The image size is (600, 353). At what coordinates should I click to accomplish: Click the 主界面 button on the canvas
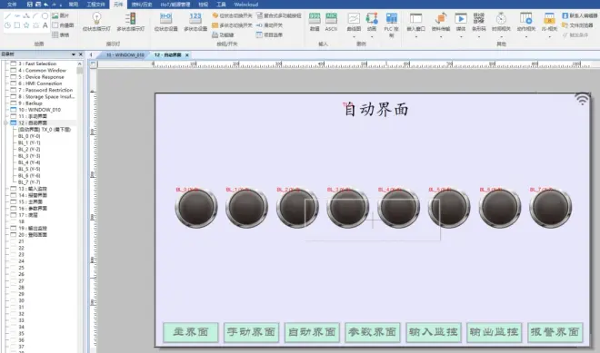pyautogui.click(x=191, y=331)
